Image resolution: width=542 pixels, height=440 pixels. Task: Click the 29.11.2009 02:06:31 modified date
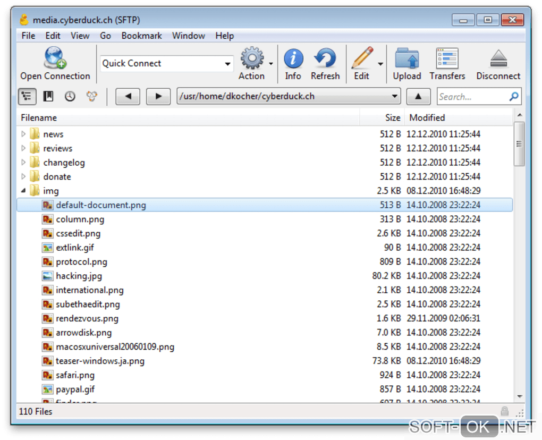point(444,318)
